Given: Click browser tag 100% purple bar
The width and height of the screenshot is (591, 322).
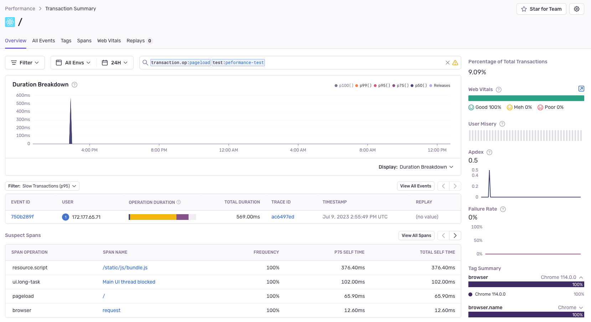Looking at the screenshot, I should (526, 285).
